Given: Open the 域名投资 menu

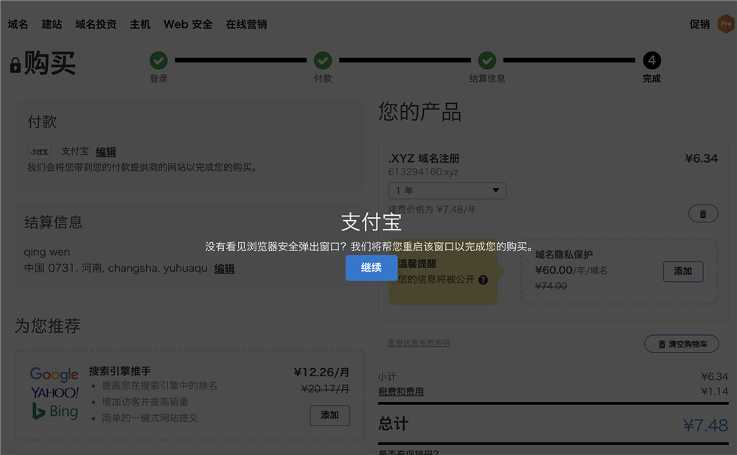Looking at the screenshot, I should coord(96,24).
